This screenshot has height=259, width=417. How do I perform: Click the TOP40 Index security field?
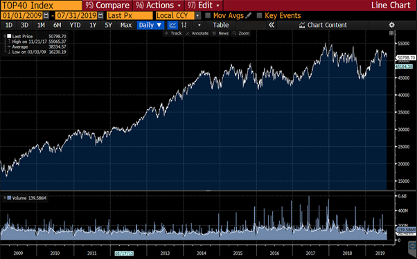(42, 6)
